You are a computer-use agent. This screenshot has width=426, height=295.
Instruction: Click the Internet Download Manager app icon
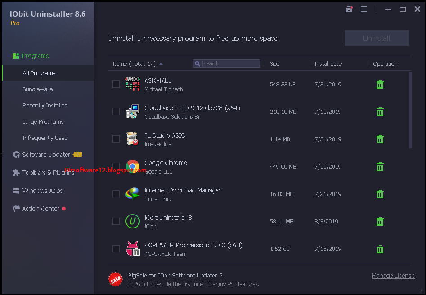pos(132,194)
